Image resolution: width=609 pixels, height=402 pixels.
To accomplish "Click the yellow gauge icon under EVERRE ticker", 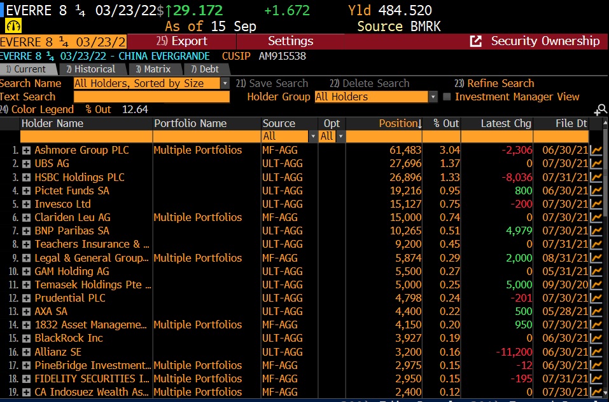I will click(x=13, y=26).
